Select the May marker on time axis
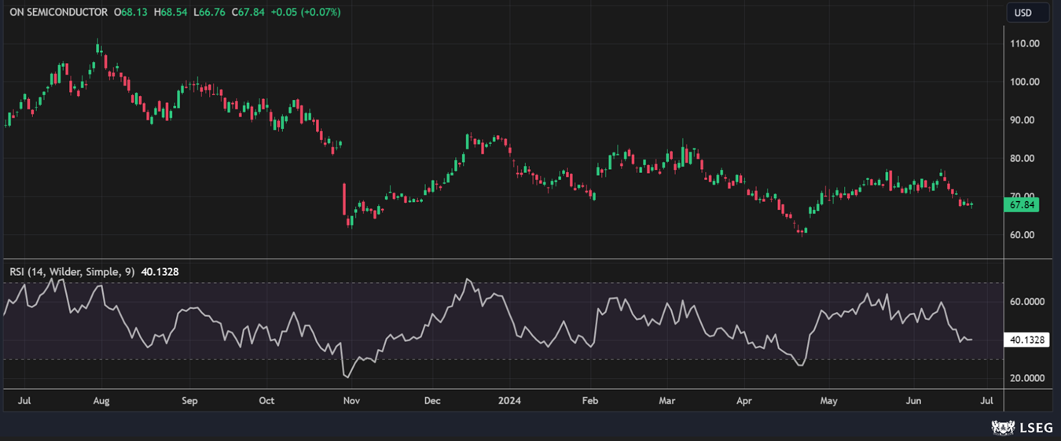This screenshot has width=1061, height=441. tap(828, 401)
